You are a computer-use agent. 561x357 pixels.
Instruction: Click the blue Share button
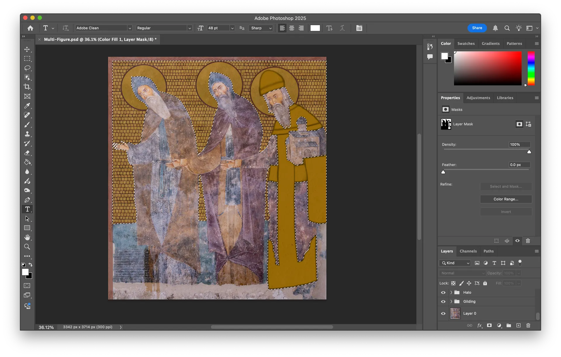click(x=477, y=28)
